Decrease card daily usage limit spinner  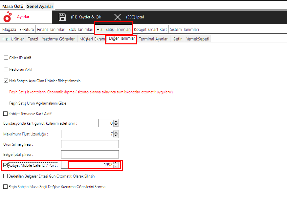pos(116,125)
